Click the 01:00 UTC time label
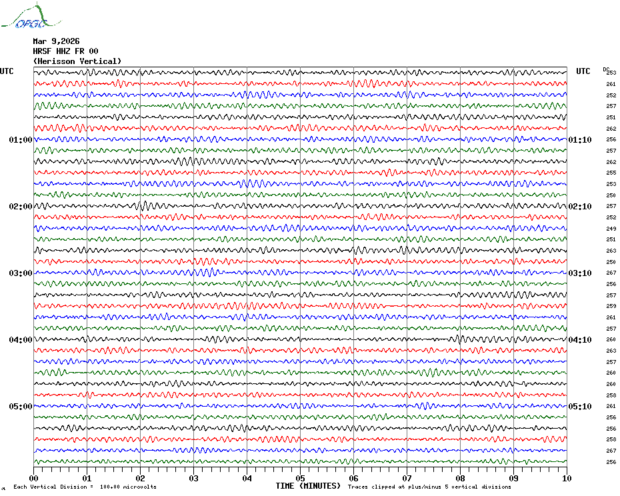 coord(21,140)
